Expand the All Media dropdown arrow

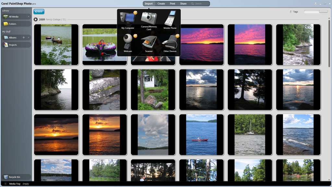click(29, 17)
